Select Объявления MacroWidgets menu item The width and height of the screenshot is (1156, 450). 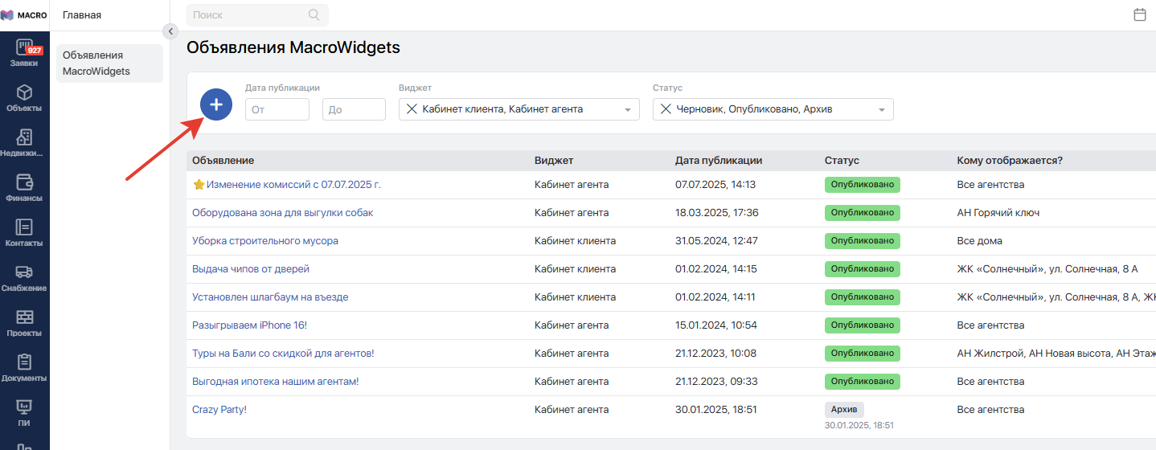pyautogui.click(x=109, y=63)
